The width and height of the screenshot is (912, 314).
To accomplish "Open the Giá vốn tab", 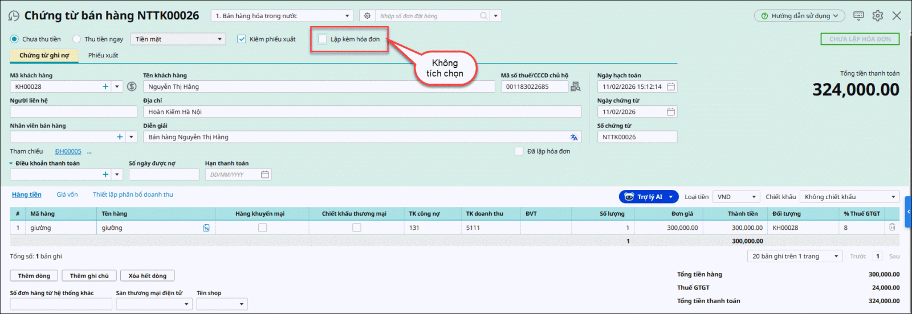I will tap(67, 195).
